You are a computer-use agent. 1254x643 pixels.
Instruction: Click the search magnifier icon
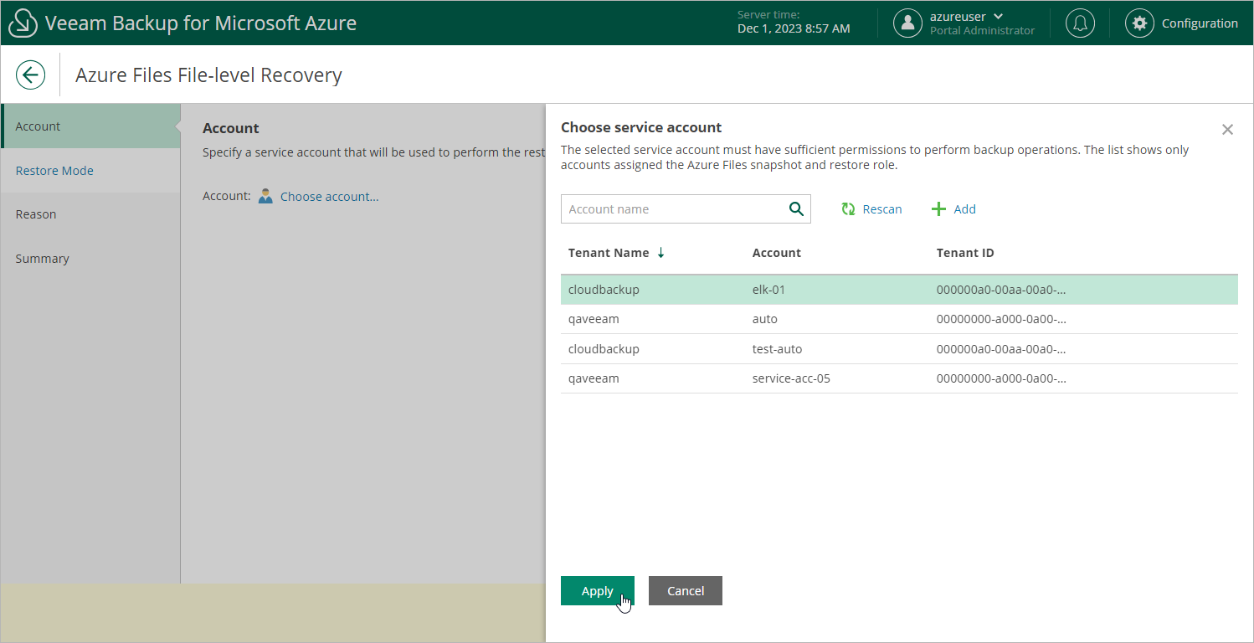796,209
